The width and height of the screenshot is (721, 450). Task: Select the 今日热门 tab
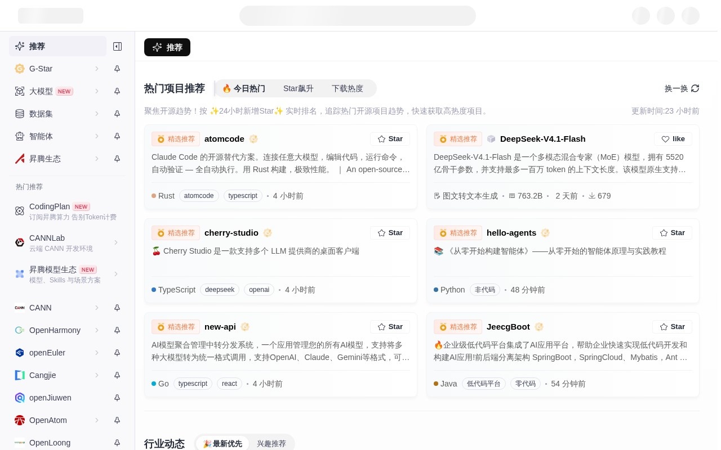(244, 88)
